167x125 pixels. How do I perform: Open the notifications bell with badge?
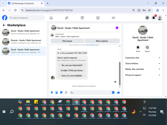[x=154, y=18]
